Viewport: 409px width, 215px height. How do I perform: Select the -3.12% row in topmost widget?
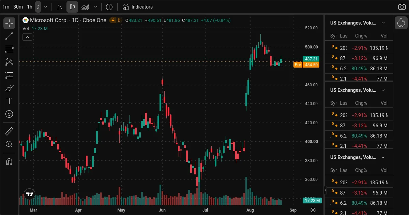tap(359, 58)
